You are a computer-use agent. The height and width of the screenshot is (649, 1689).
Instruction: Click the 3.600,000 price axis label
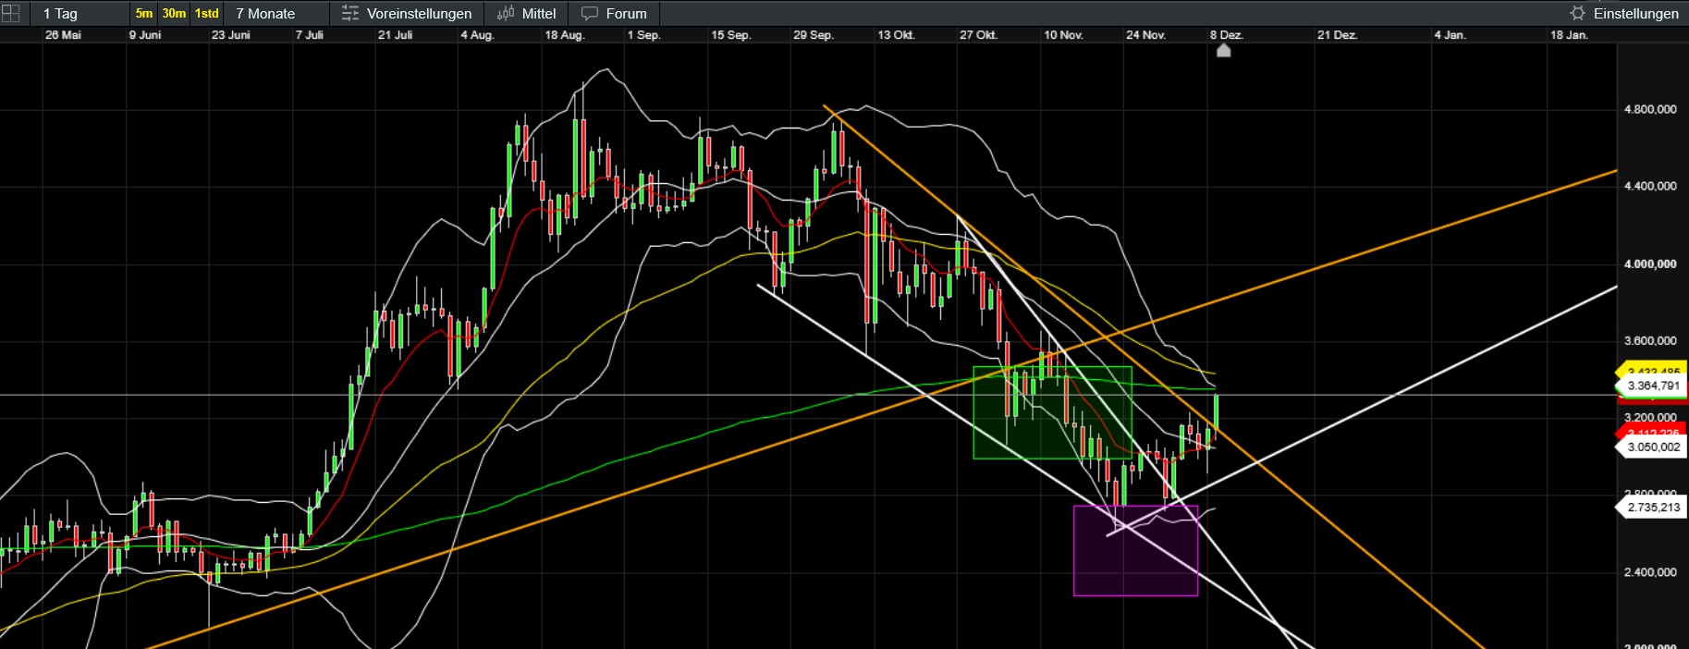1650,340
